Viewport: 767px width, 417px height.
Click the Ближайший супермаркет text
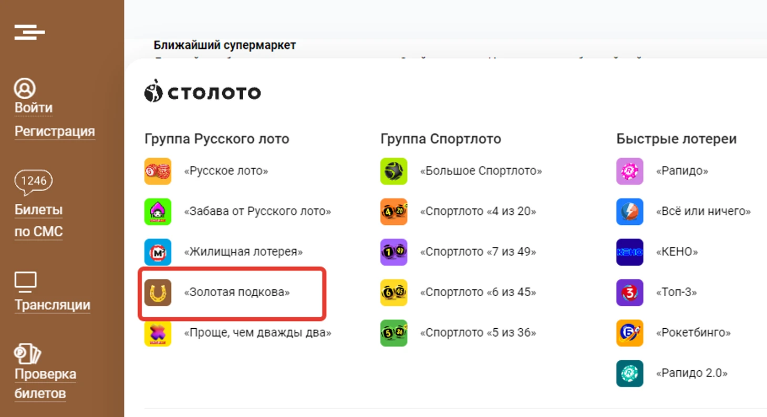[225, 45]
